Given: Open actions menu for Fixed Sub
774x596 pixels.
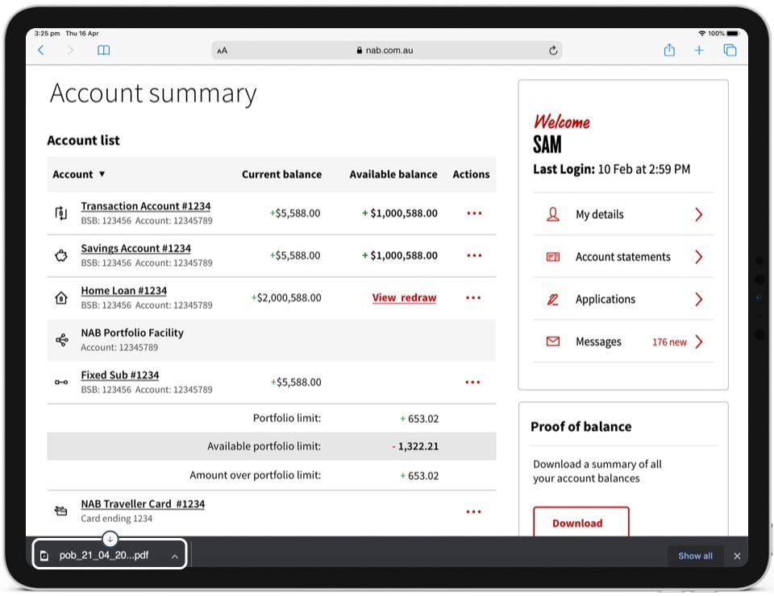Looking at the screenshot, I should pos(473,382).
